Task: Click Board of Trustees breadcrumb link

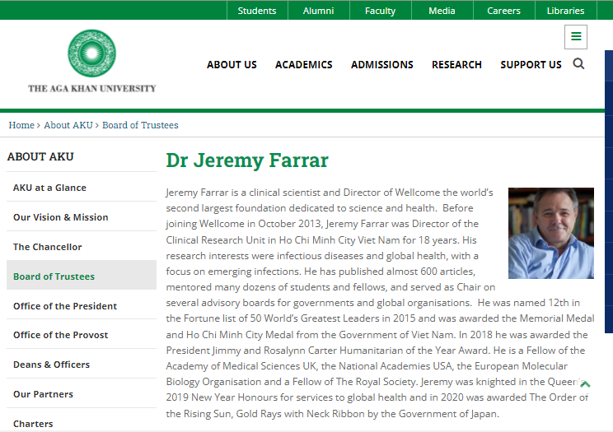Action: [x=140, y=125]
